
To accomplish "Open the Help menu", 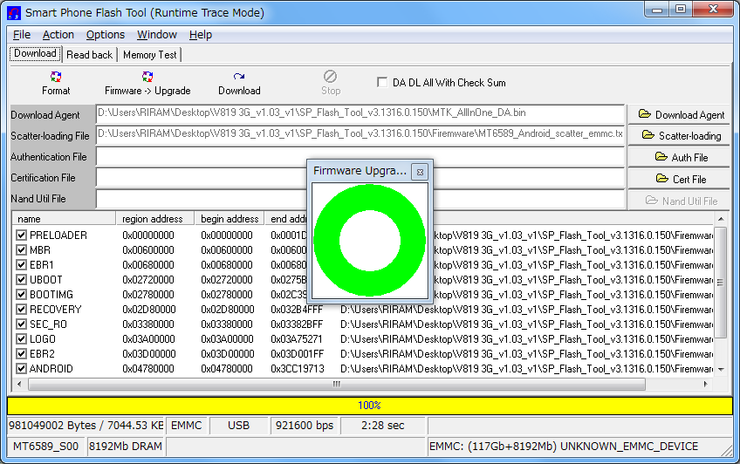I will point(201,34).
